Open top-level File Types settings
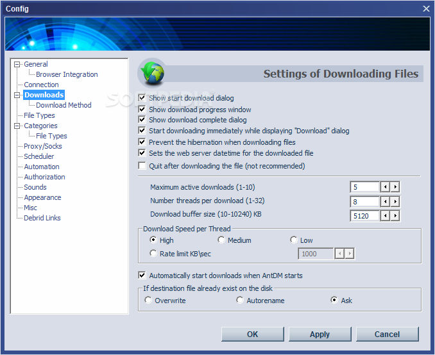Image resolution: width=435 pixels, height=355 pixels. 39,115
